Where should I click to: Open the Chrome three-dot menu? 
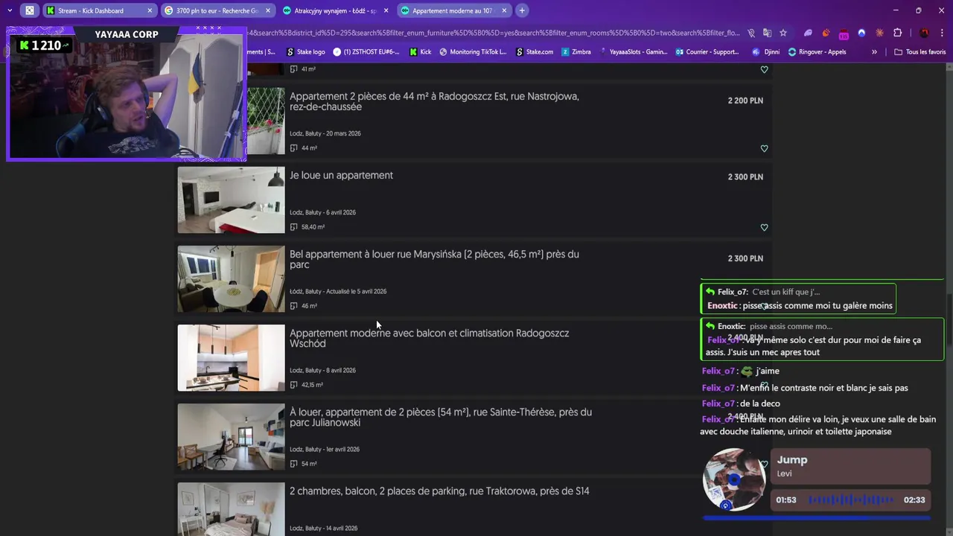pos(942,33)
